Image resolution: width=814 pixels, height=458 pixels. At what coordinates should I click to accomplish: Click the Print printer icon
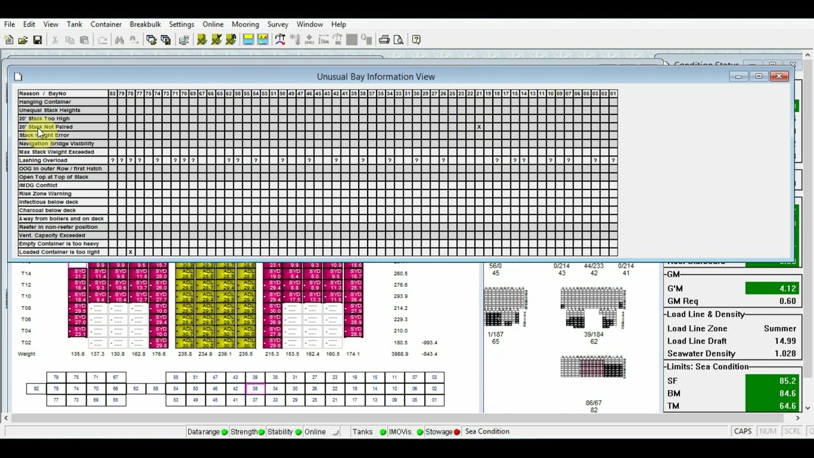pos(384,40)
